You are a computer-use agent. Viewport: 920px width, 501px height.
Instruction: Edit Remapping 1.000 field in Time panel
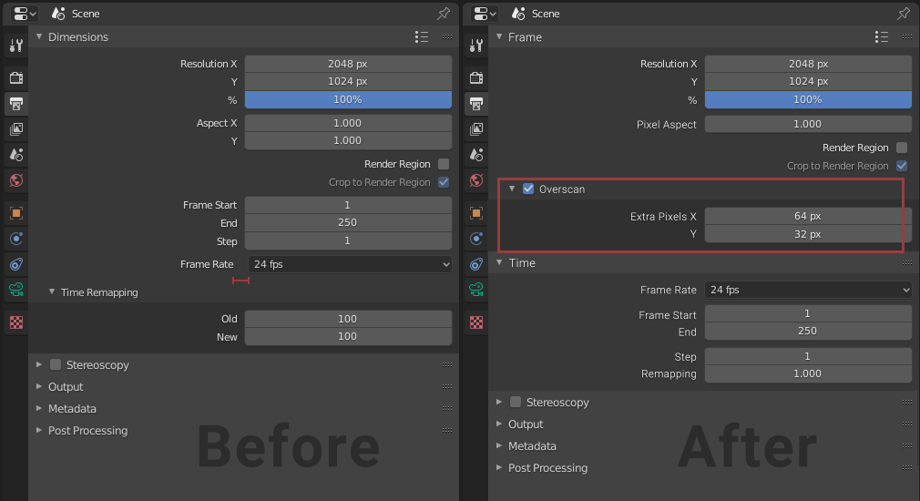(x=808, y=373)
